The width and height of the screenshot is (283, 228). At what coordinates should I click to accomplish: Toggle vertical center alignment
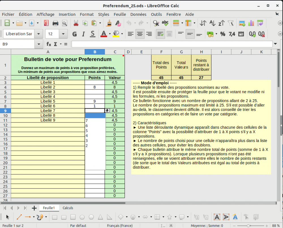pyautogui.click(x=190, y=34)
